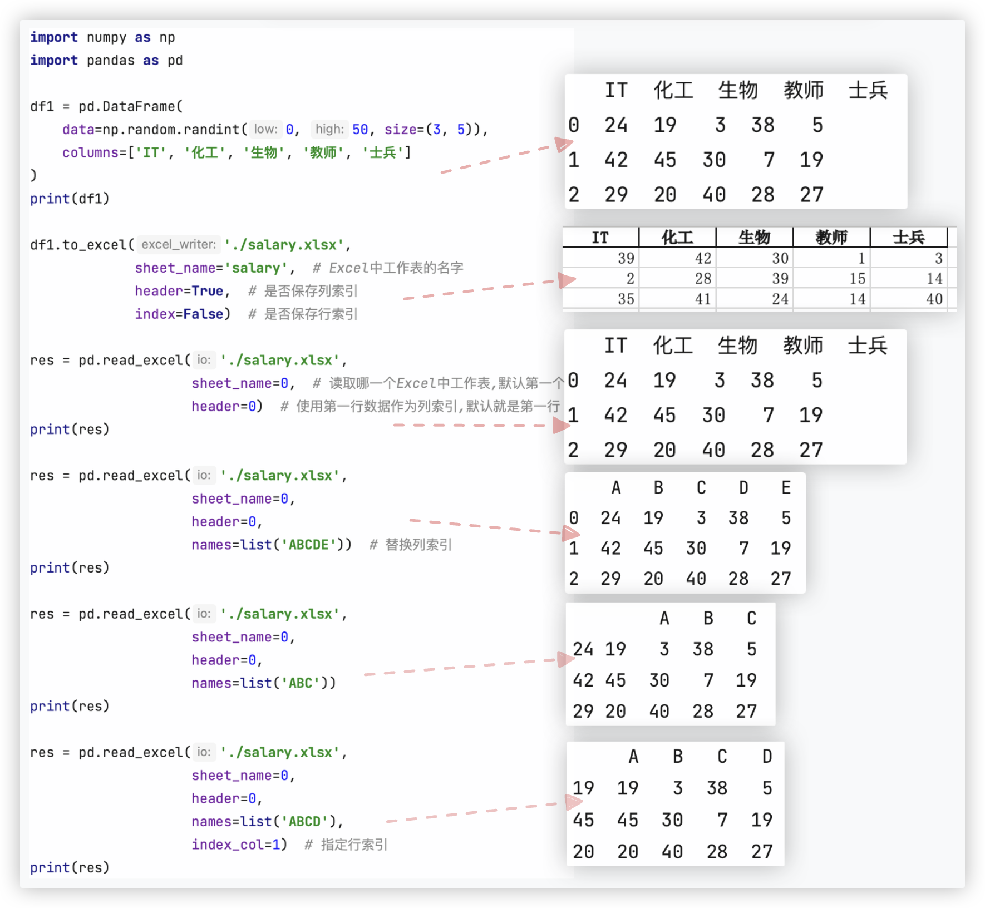This screenshot has width=985, height=908.
Task: Click the columns=['IT', ...] list line
Action: (x=237, y=152)
